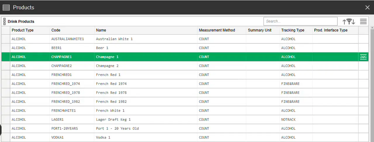Close the Products window
Screen dimensions: 374x142
[368, 8]
